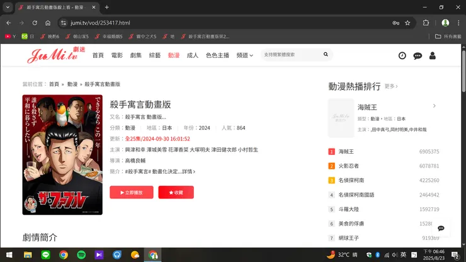Reload the current page

point(35,23)
